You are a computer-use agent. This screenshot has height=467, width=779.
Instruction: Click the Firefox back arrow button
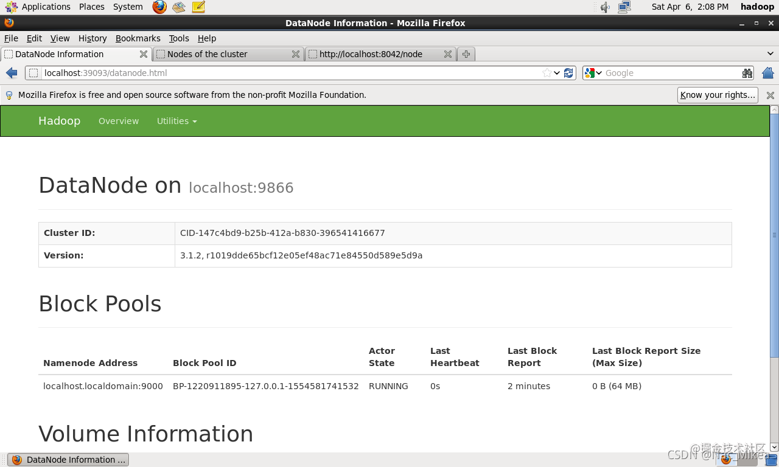coord(12,73)
